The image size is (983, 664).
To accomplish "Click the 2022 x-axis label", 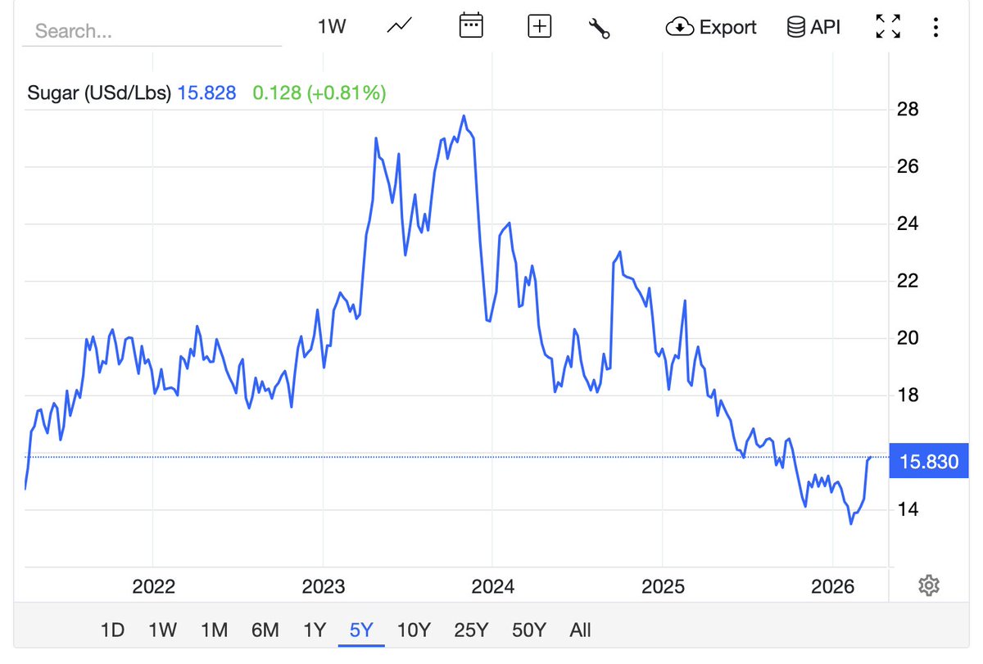I will 154,586.
